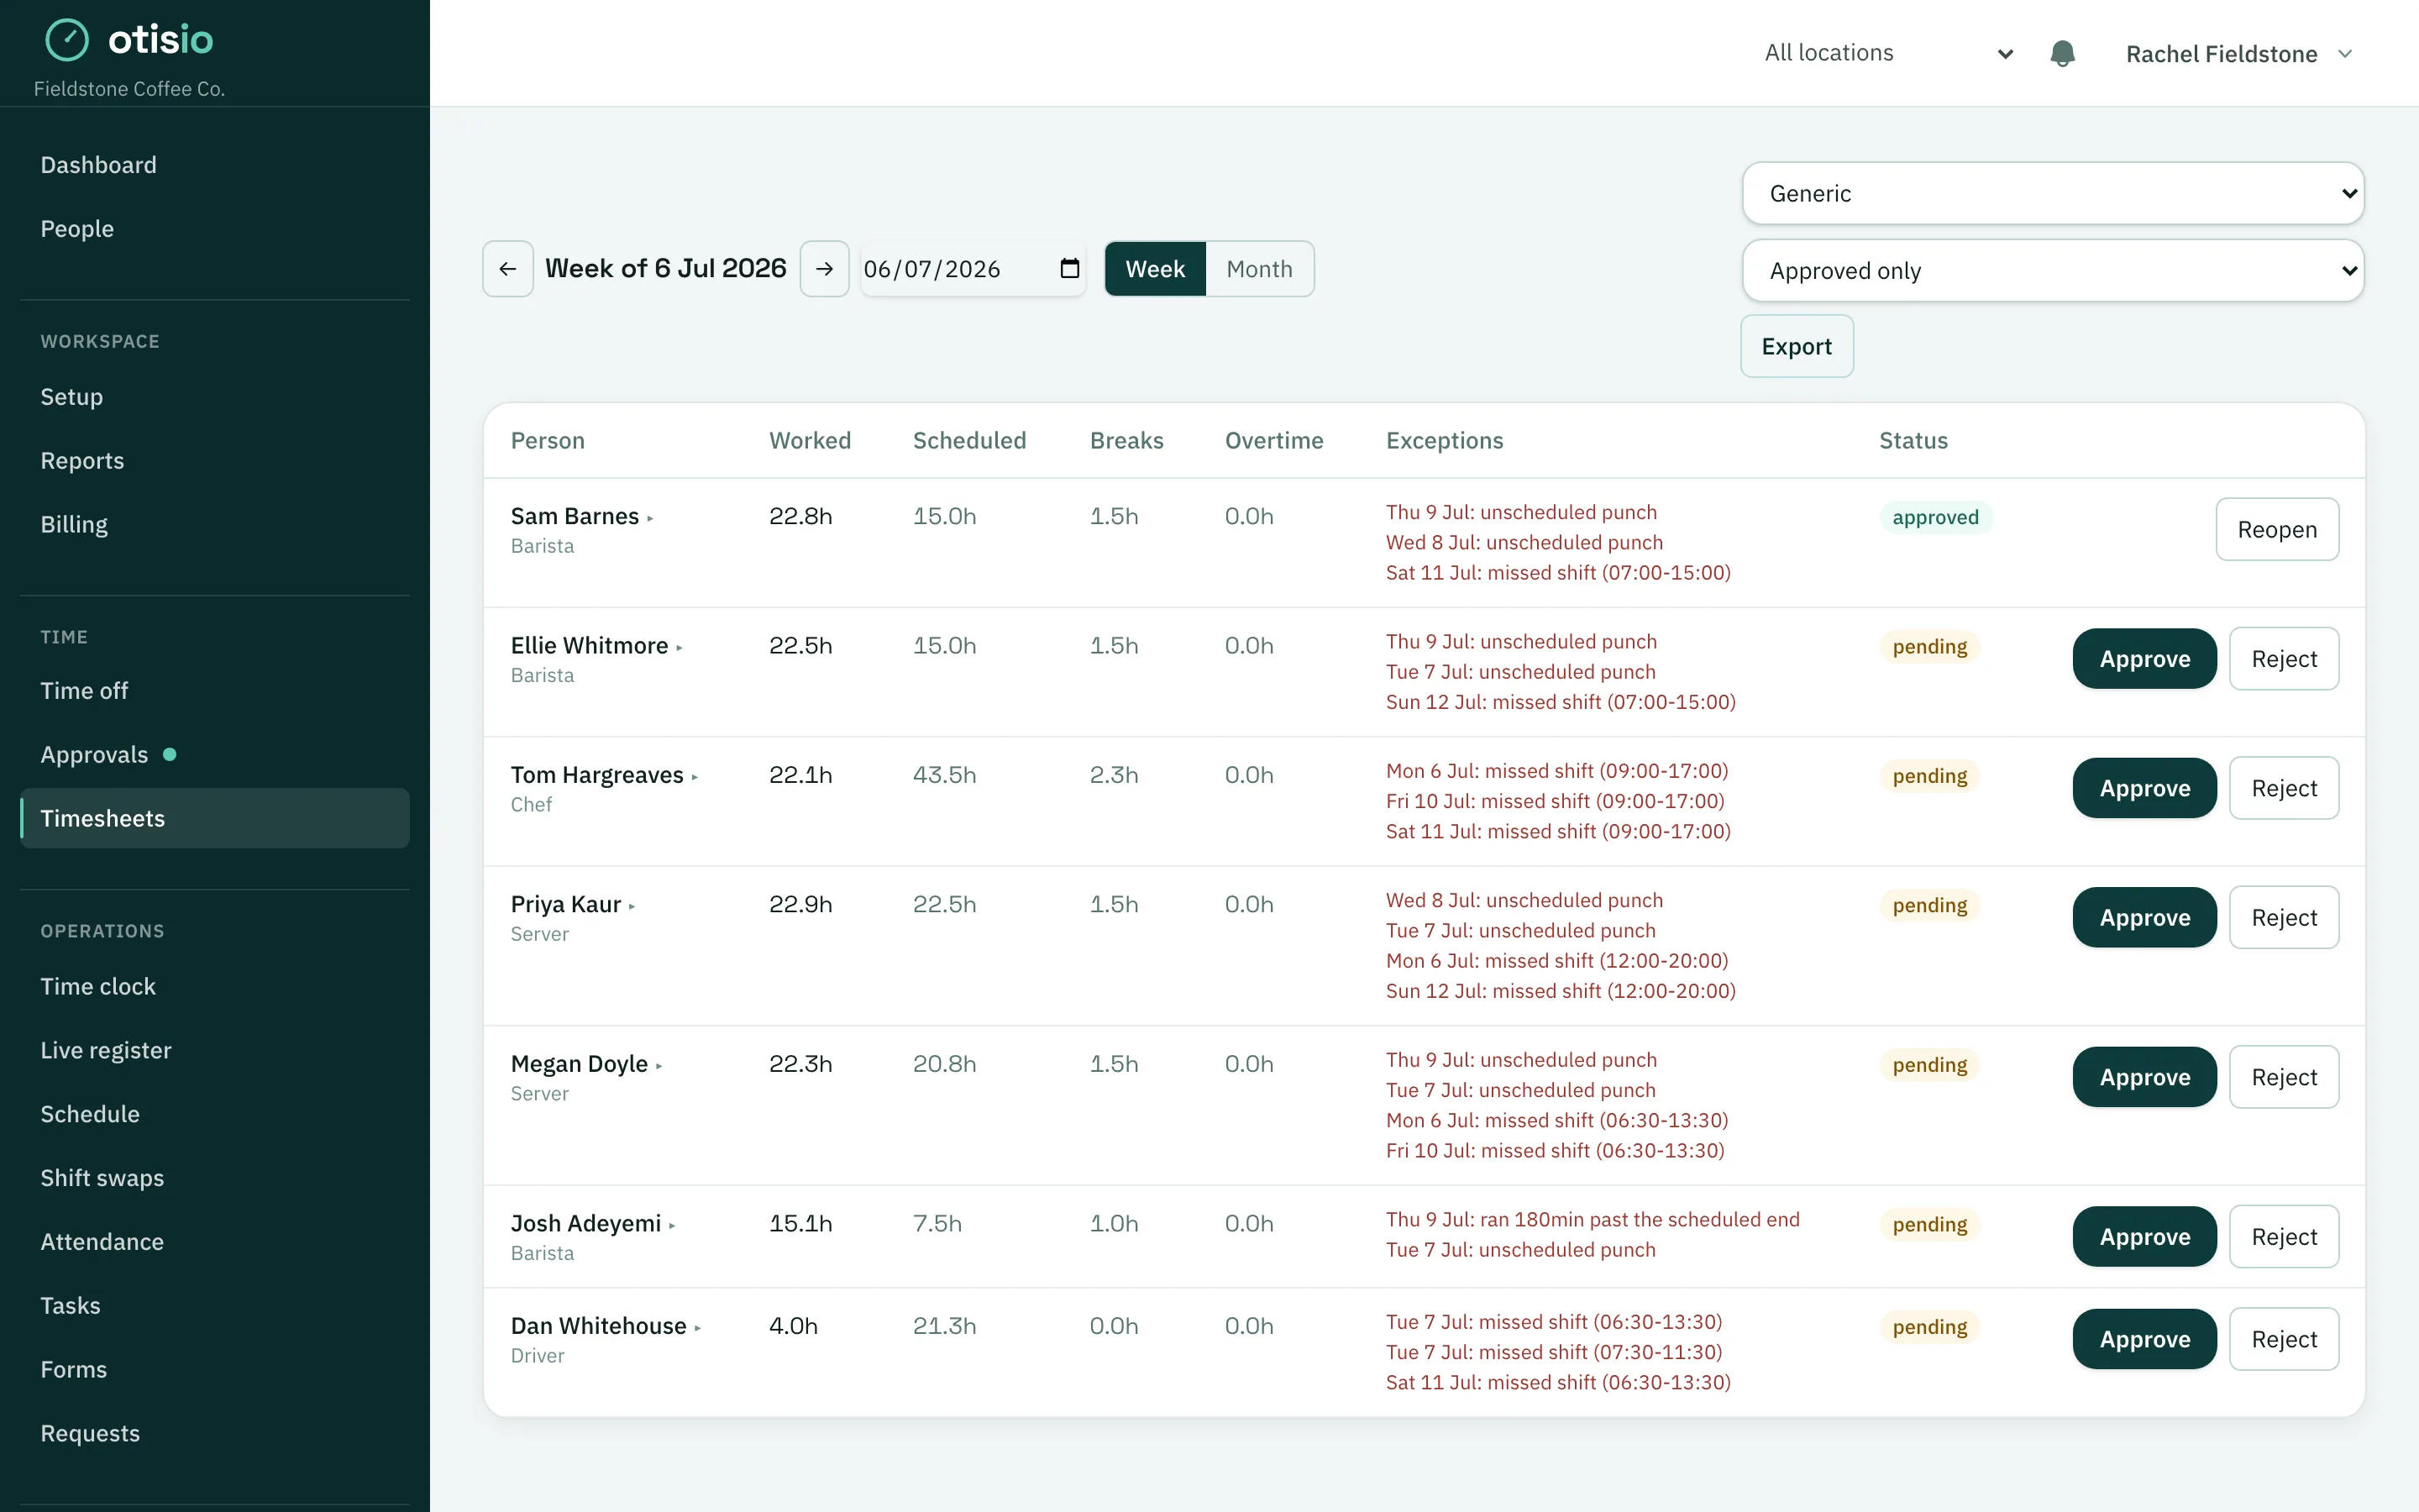The width and height of the screenshot is (2419, 1512).
Task: Open Dashboard in sidebar
Action: [x=215, y=165]
